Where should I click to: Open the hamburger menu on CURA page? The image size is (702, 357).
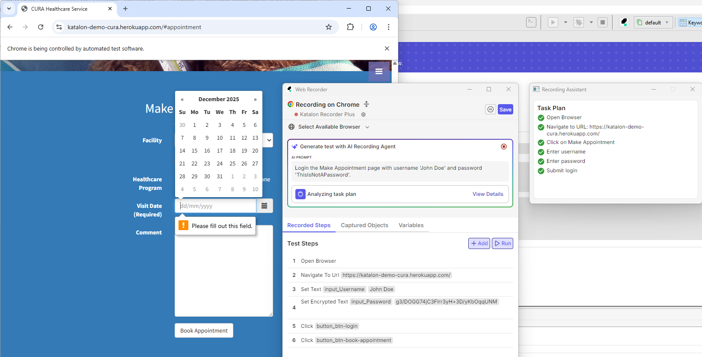[379, 72]
